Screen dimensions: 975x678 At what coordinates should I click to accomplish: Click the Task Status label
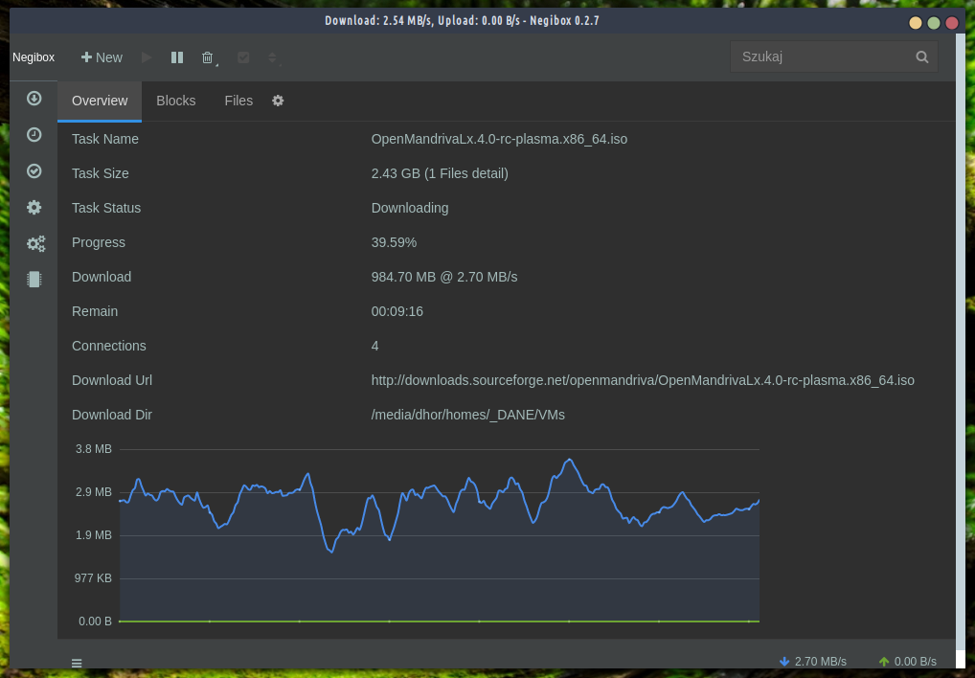[106, 208]
